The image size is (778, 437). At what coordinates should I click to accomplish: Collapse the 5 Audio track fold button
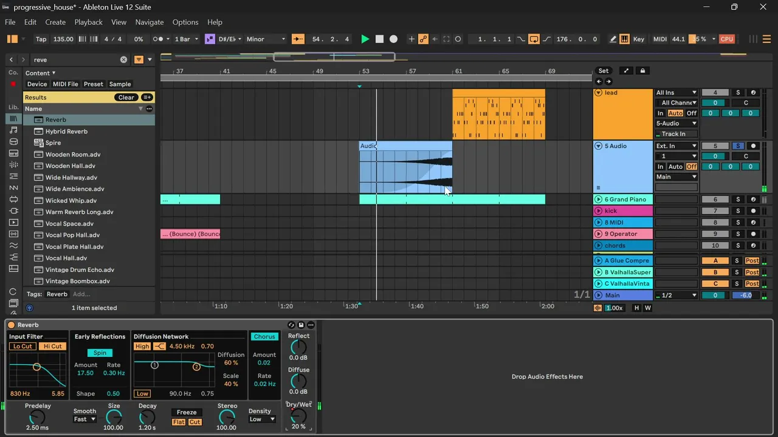pos(598,146)
